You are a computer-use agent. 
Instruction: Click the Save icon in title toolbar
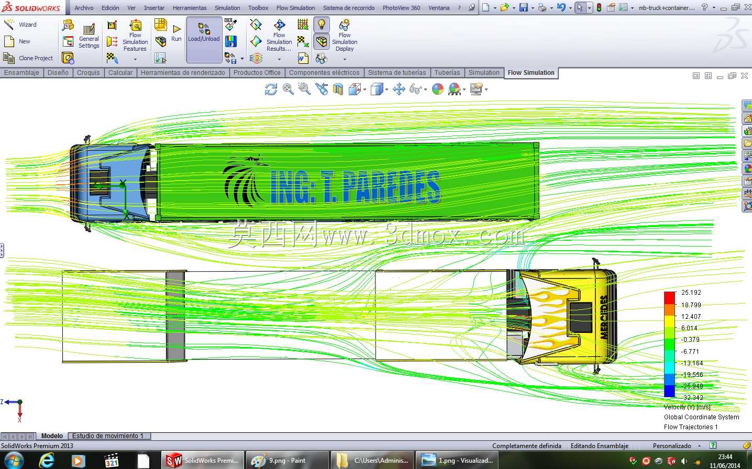pyautogui.click(x=524, y=8)
